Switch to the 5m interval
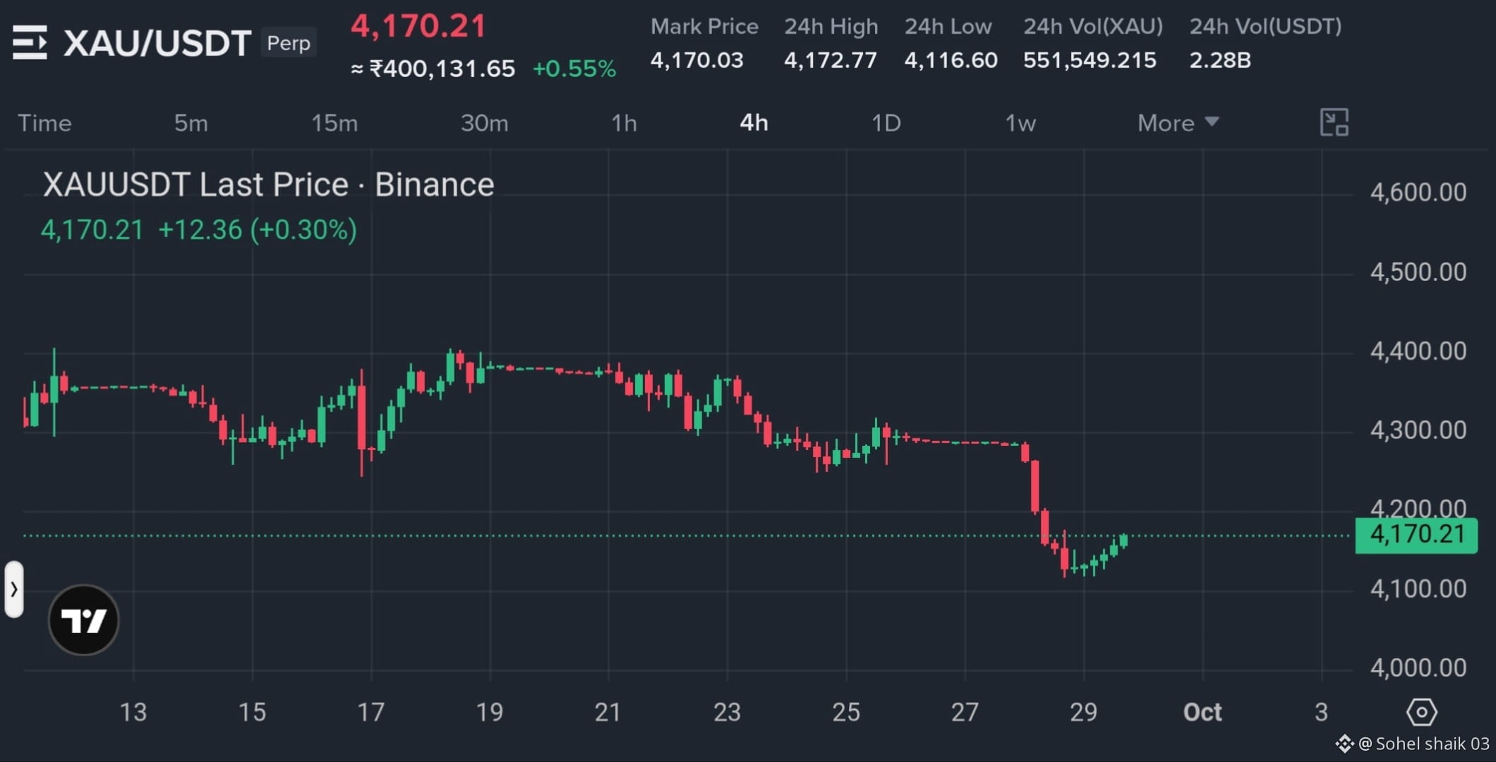1496x762 pixels. (x=191, y=123)
